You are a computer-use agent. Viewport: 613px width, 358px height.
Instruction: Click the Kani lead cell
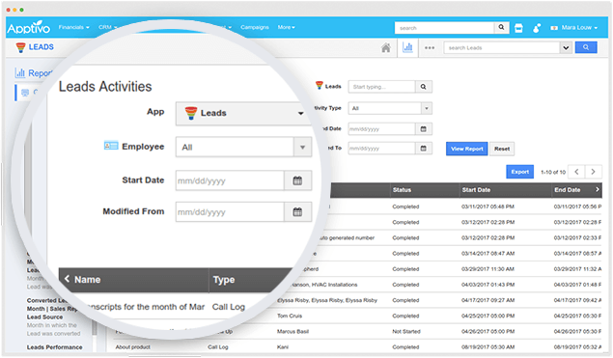tap(282, 347)
